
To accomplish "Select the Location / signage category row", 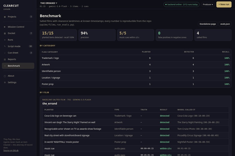I will pyautogui.click(x=136, y=78).
